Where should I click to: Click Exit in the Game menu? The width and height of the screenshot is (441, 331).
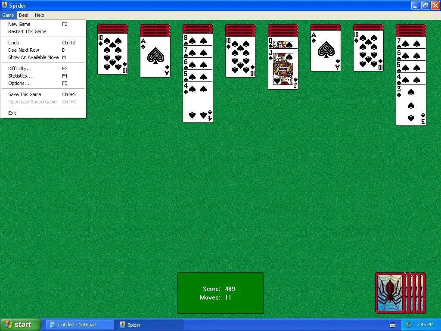(x=43, y=113)
